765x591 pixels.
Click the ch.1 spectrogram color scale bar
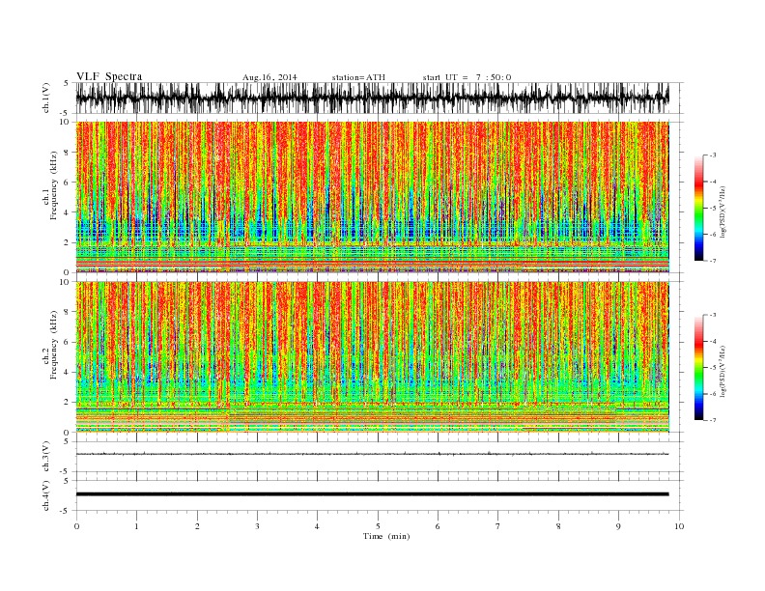click(x=699, y=209)
